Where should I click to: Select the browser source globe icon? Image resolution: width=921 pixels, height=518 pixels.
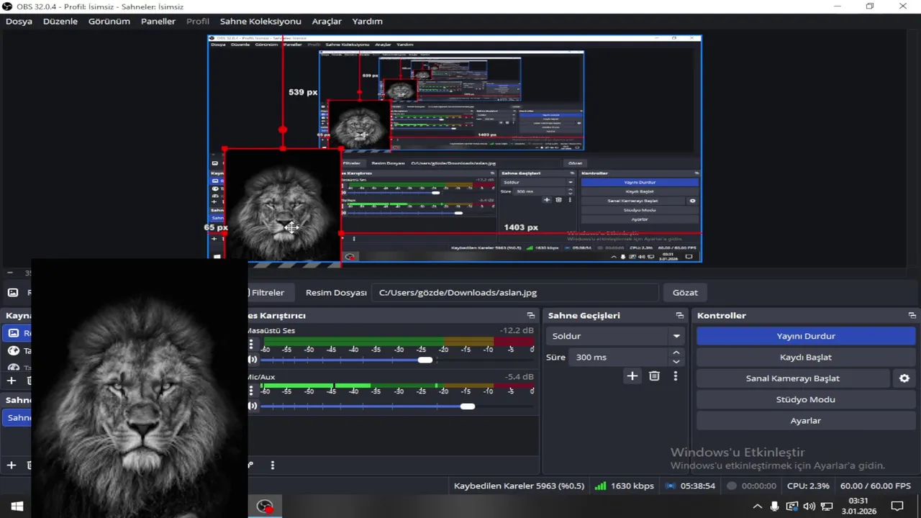(x=13, y=351)
